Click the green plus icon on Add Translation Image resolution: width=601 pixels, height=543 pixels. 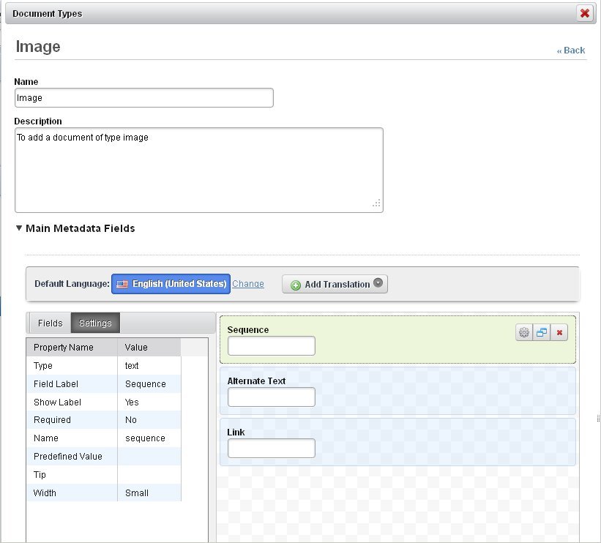coord(296,285)
